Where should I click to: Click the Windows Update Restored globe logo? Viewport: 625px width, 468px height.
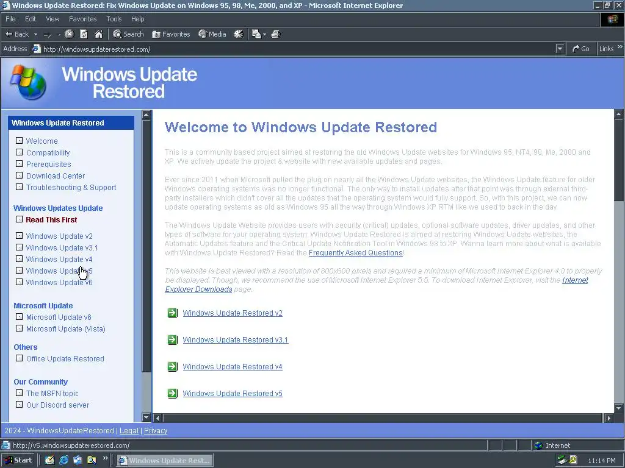[28, 82]
